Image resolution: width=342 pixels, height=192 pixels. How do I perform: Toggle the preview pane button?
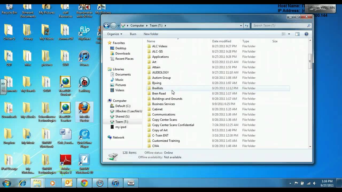click(x=297, y=34)
